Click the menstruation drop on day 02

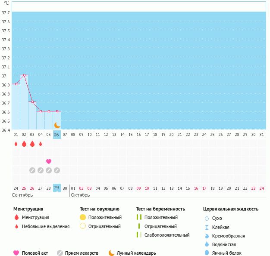tap(24, 144)
